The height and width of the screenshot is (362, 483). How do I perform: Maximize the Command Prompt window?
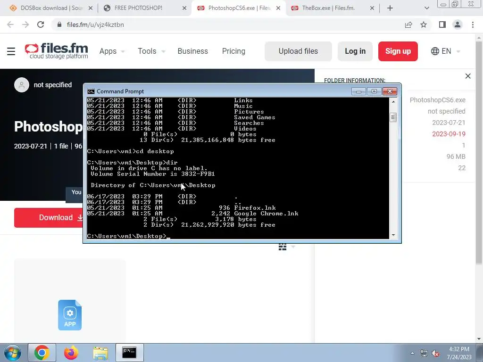click(374, 91)
